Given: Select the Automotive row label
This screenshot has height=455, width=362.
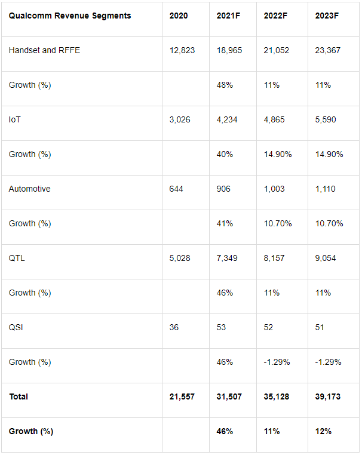Looking at the screenshot, I should tap(29, 189).
